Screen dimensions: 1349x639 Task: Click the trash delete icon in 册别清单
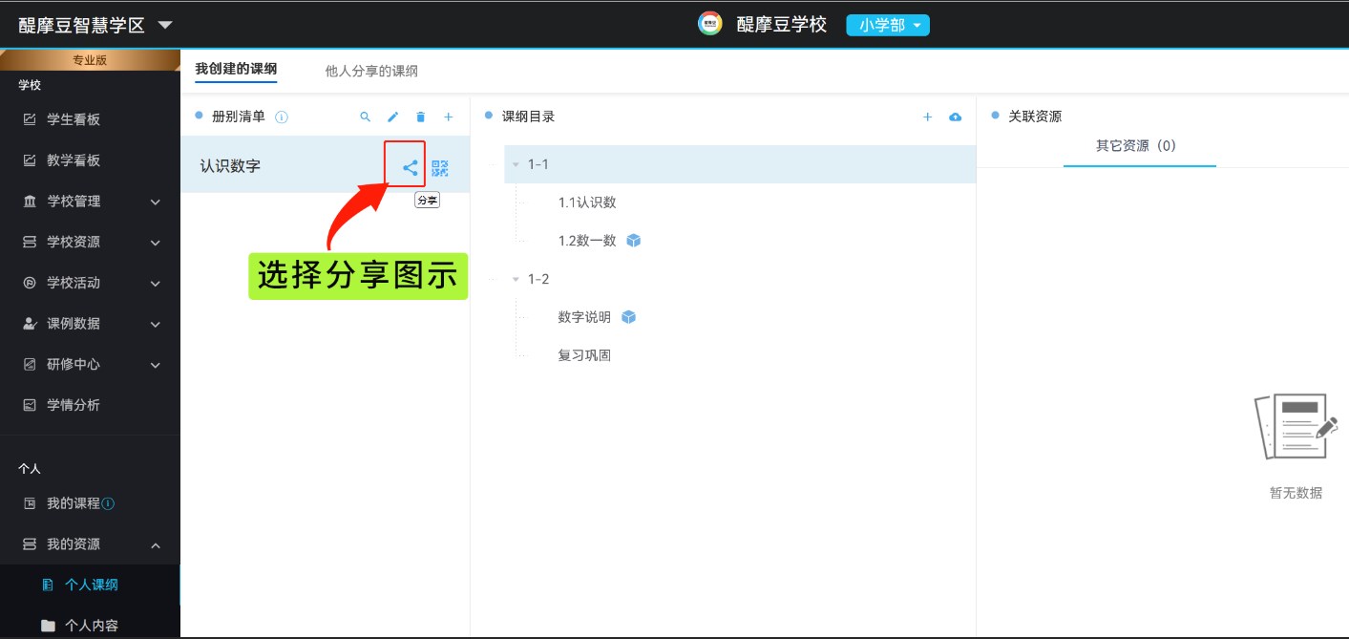(420, 117)
